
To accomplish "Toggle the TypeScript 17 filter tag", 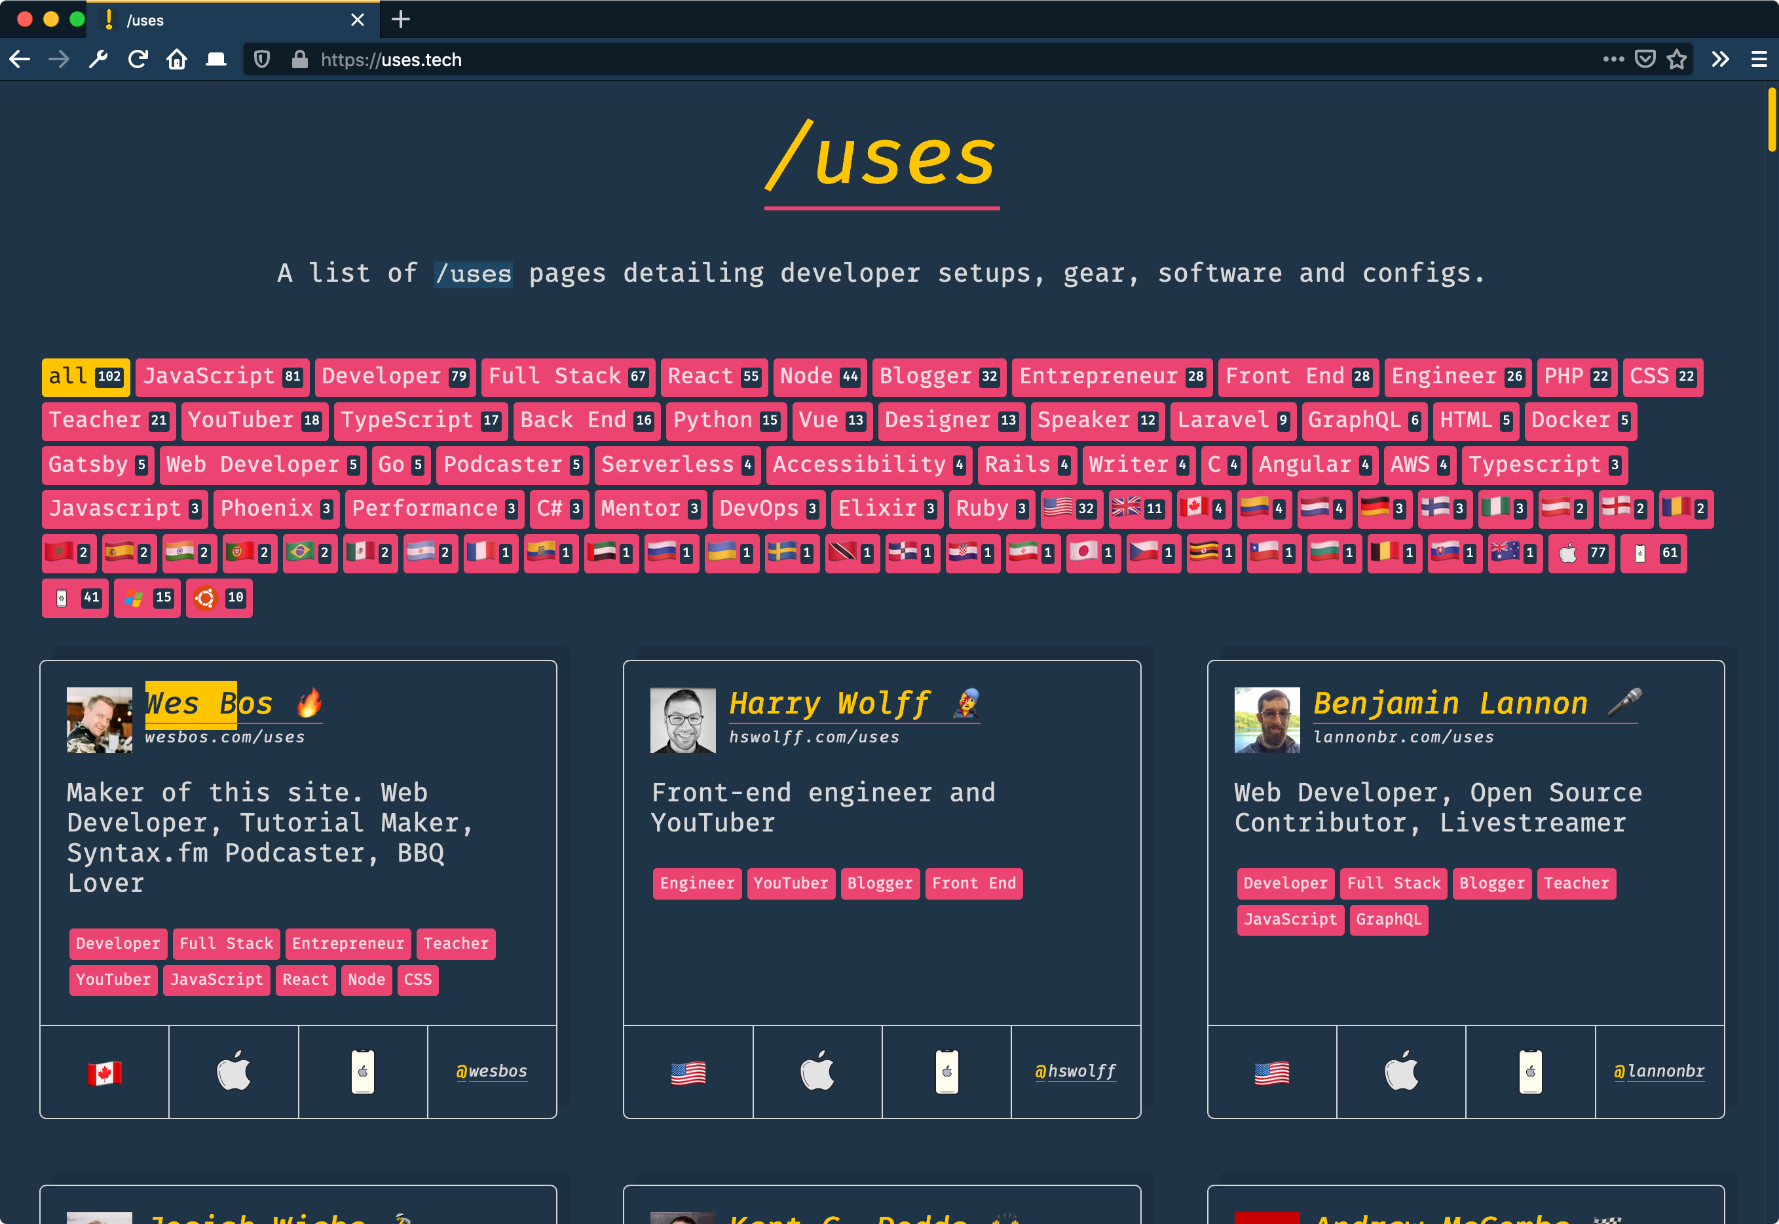I will pyautogui.click(x=420, y=420).
